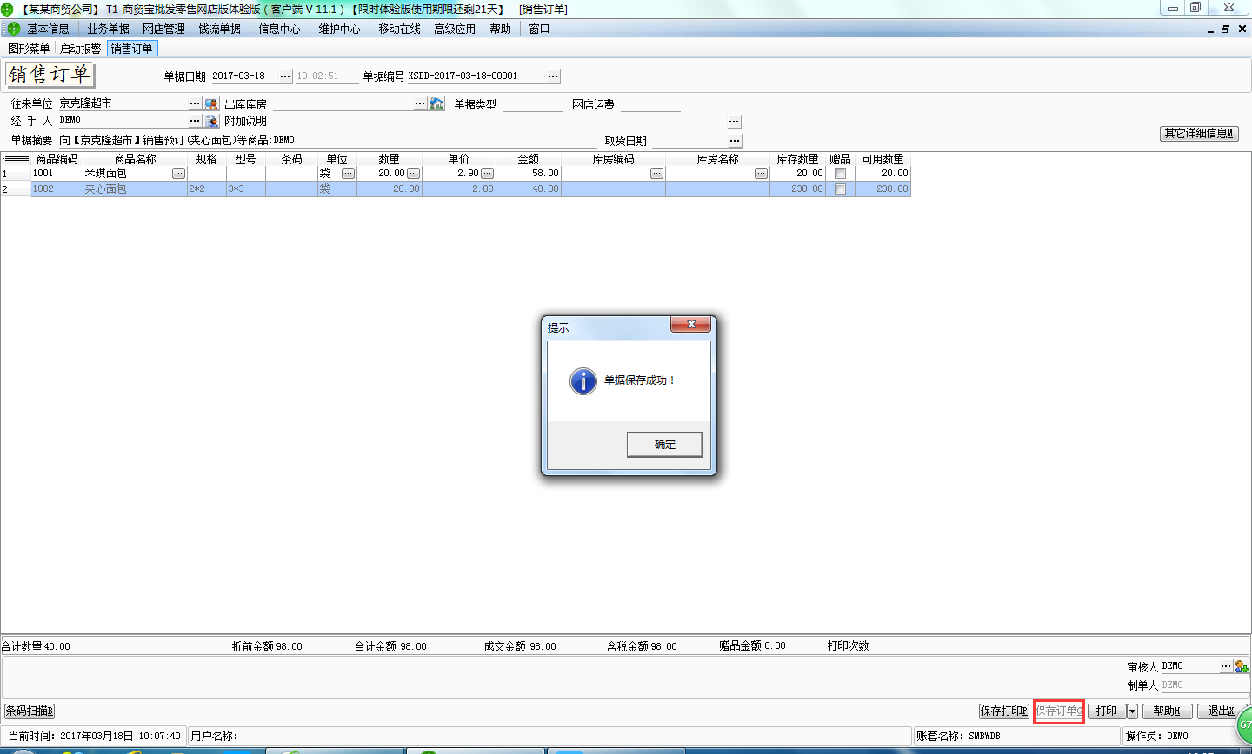The width and height of the screenshot is (1252, 754).
Task: Click the 其它详细信息 button
Action: [1199, 133]
